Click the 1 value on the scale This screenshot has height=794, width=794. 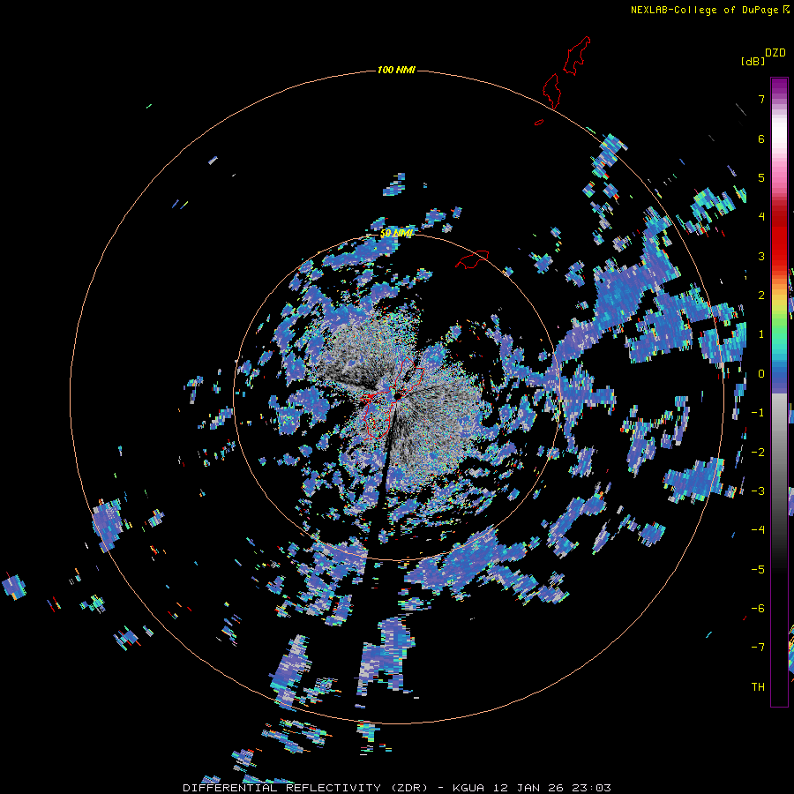(x=761, y=334)
